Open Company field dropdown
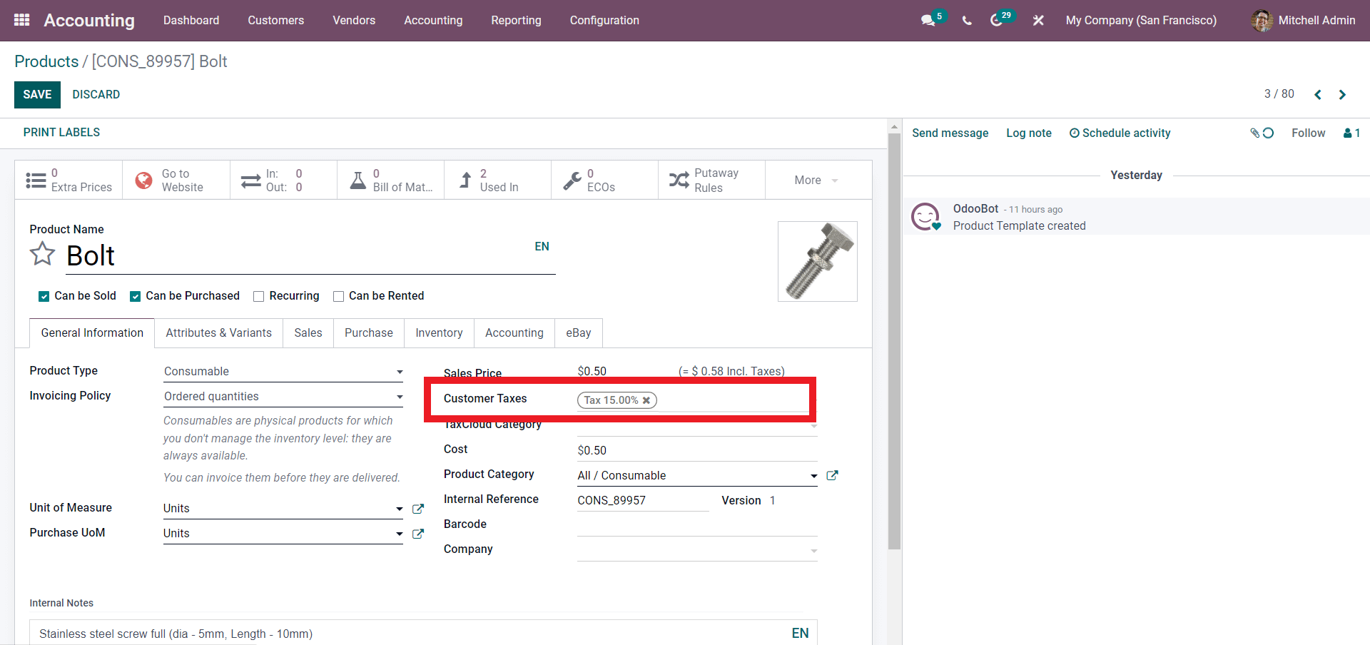 [x=697, y=551]
